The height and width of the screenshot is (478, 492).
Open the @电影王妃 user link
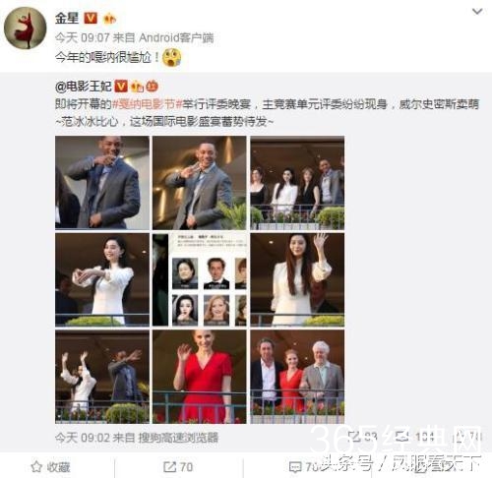(84, 87)
